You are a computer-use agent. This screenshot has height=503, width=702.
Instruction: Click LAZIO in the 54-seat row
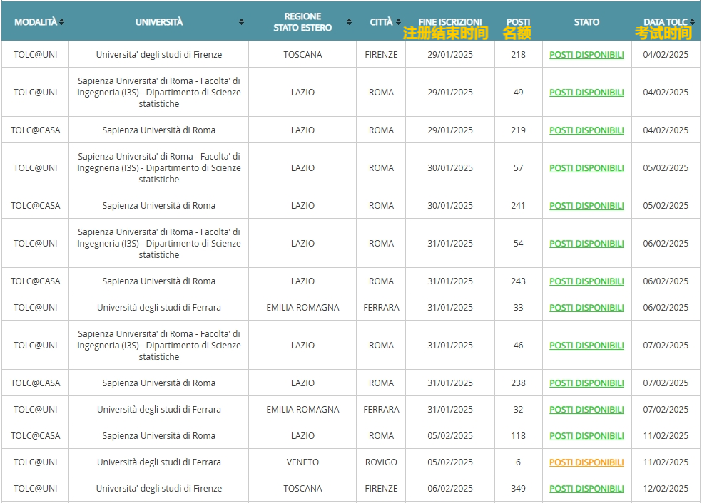(x=302, y=244)
